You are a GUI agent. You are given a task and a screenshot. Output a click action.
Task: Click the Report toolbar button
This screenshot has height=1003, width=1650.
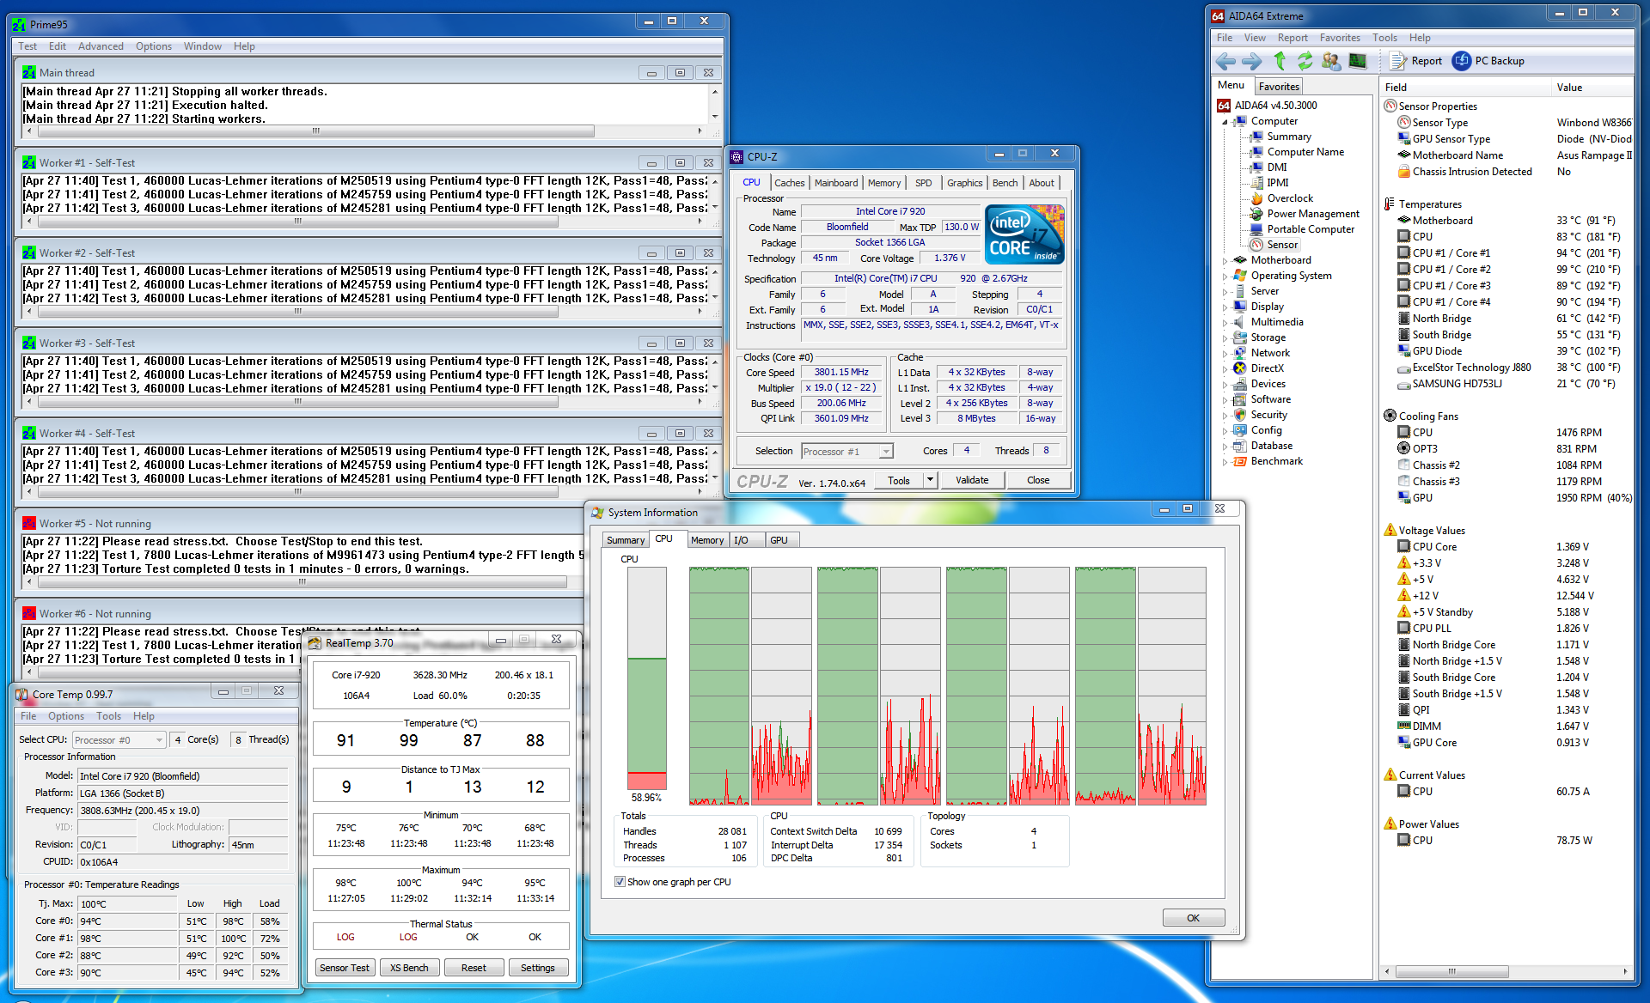pyautogui.click(x=1416, y=61)
